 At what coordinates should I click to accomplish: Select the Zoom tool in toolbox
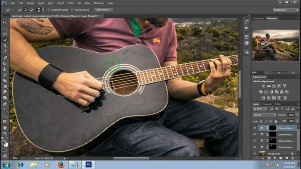pos(5,133)
